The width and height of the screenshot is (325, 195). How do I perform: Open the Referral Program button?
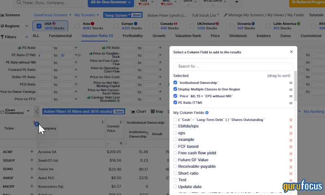(x=307, y=2)
